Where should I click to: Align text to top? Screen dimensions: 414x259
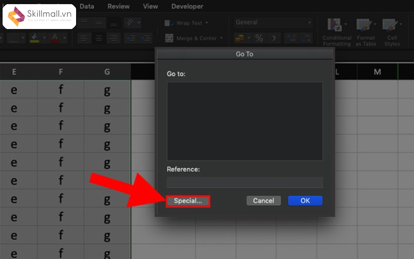tap(84, 23)
